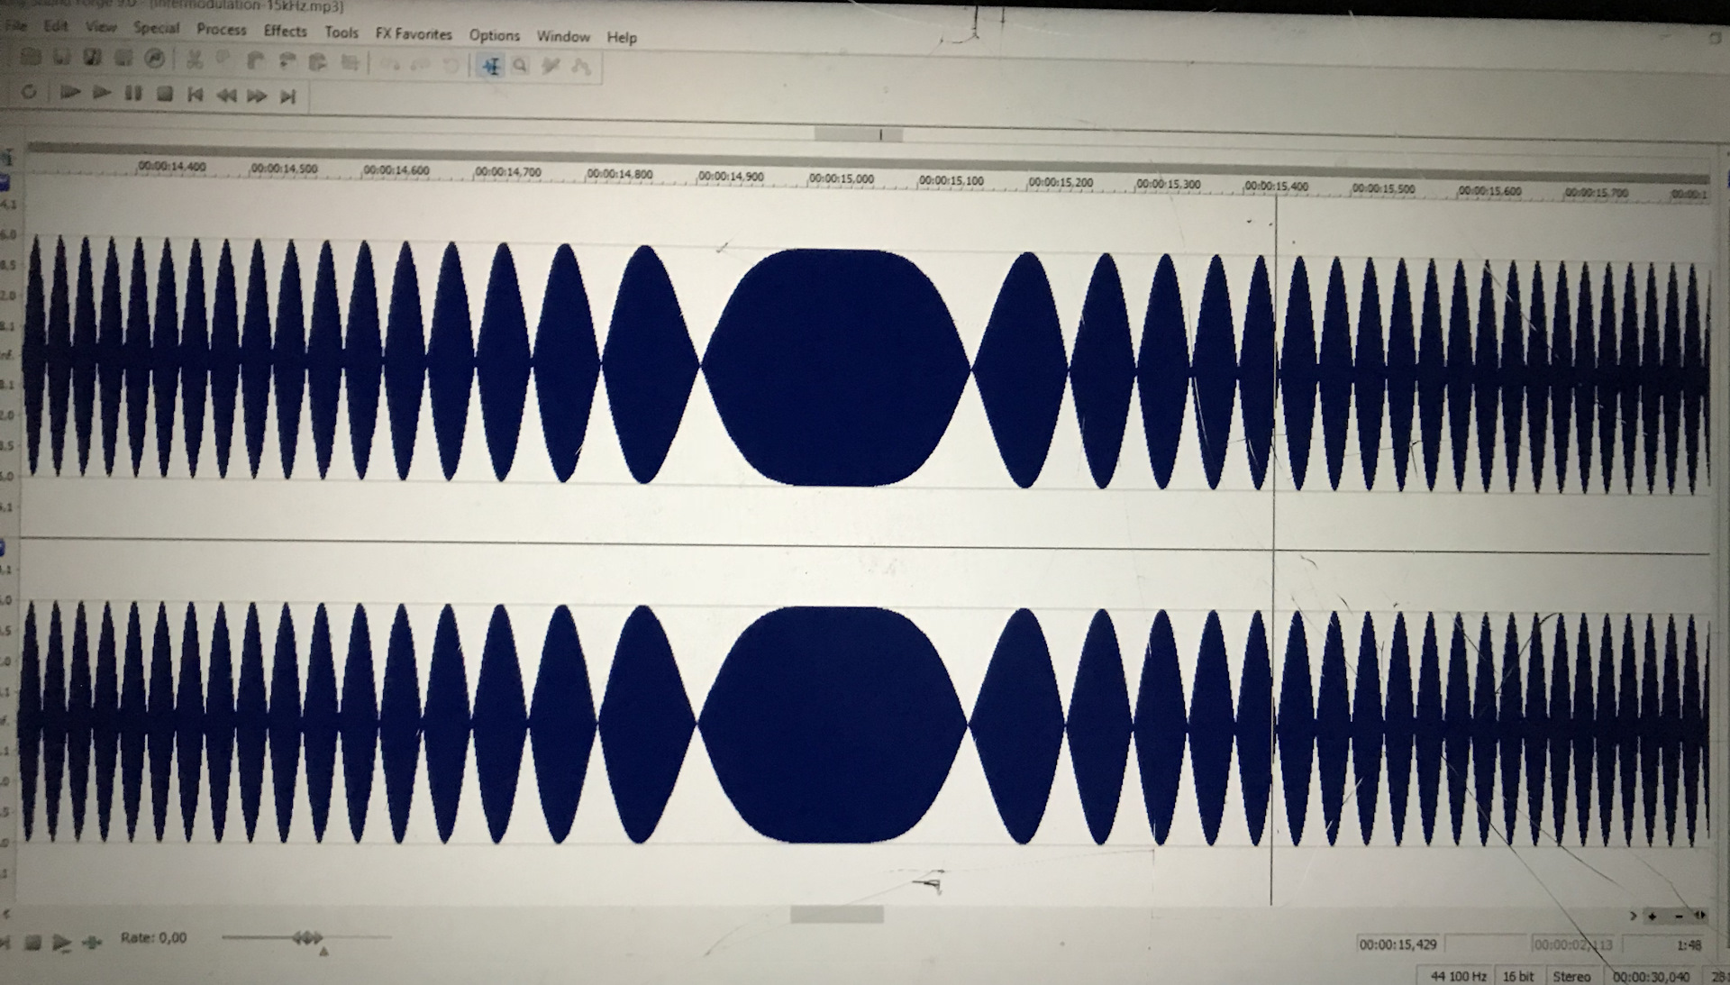The width and height of the screenshot is (1730, 985).
Task: Click the Rewind button
Action: click(225, 96)
